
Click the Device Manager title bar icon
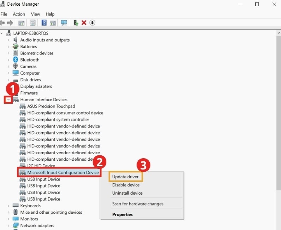tap(2, 4)
